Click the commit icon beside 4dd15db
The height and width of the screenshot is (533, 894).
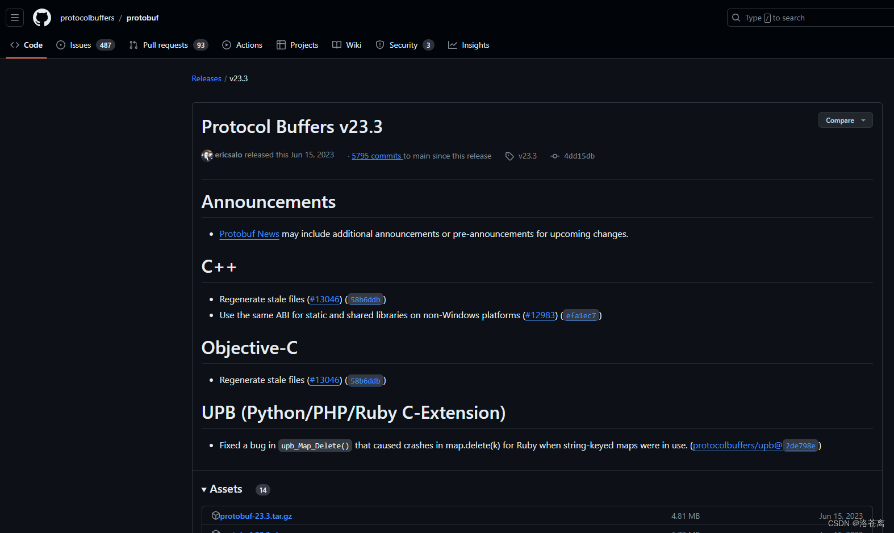tap(555, 156)
